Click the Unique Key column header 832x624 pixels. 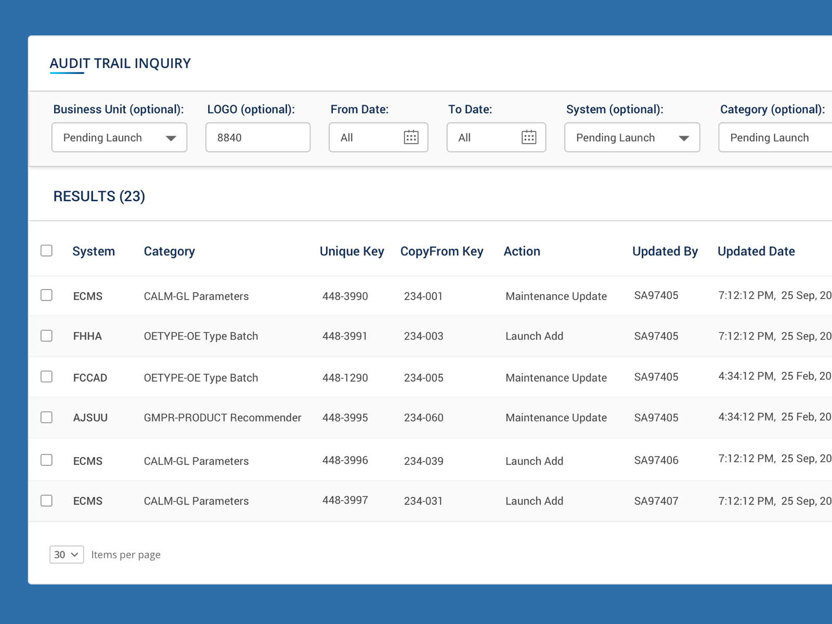(352, 251)
